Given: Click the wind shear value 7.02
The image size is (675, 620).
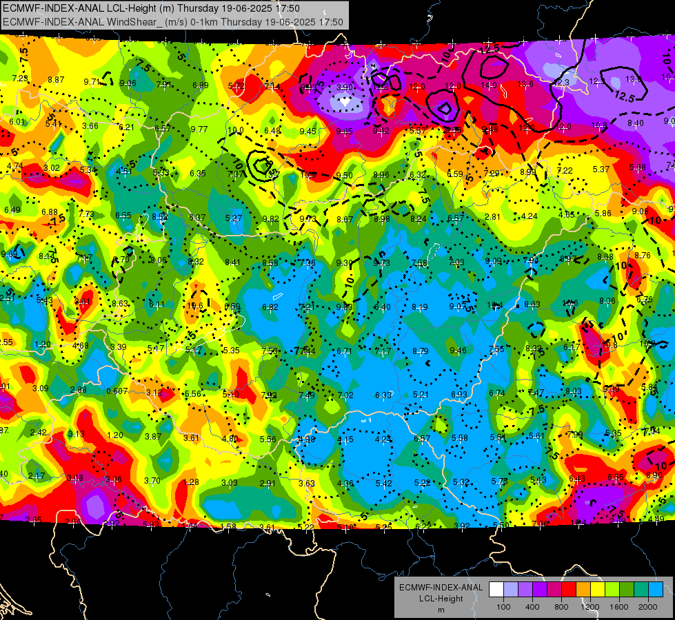Looking at the screenshot, I should coord(345,395).
